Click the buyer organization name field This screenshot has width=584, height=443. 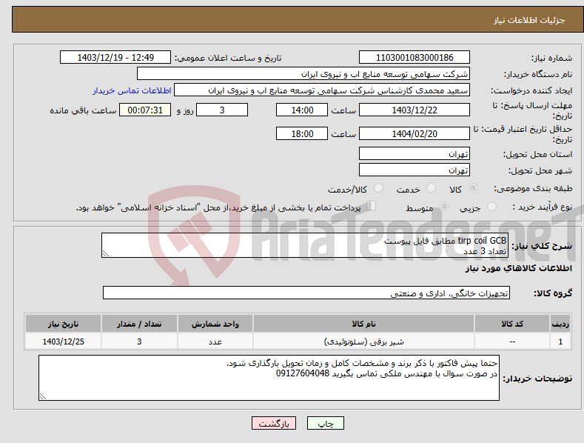click(x=303, y=74)
